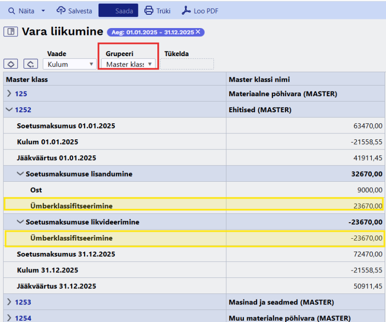Select Ehitised (MASTER) cell

(305, 110)
